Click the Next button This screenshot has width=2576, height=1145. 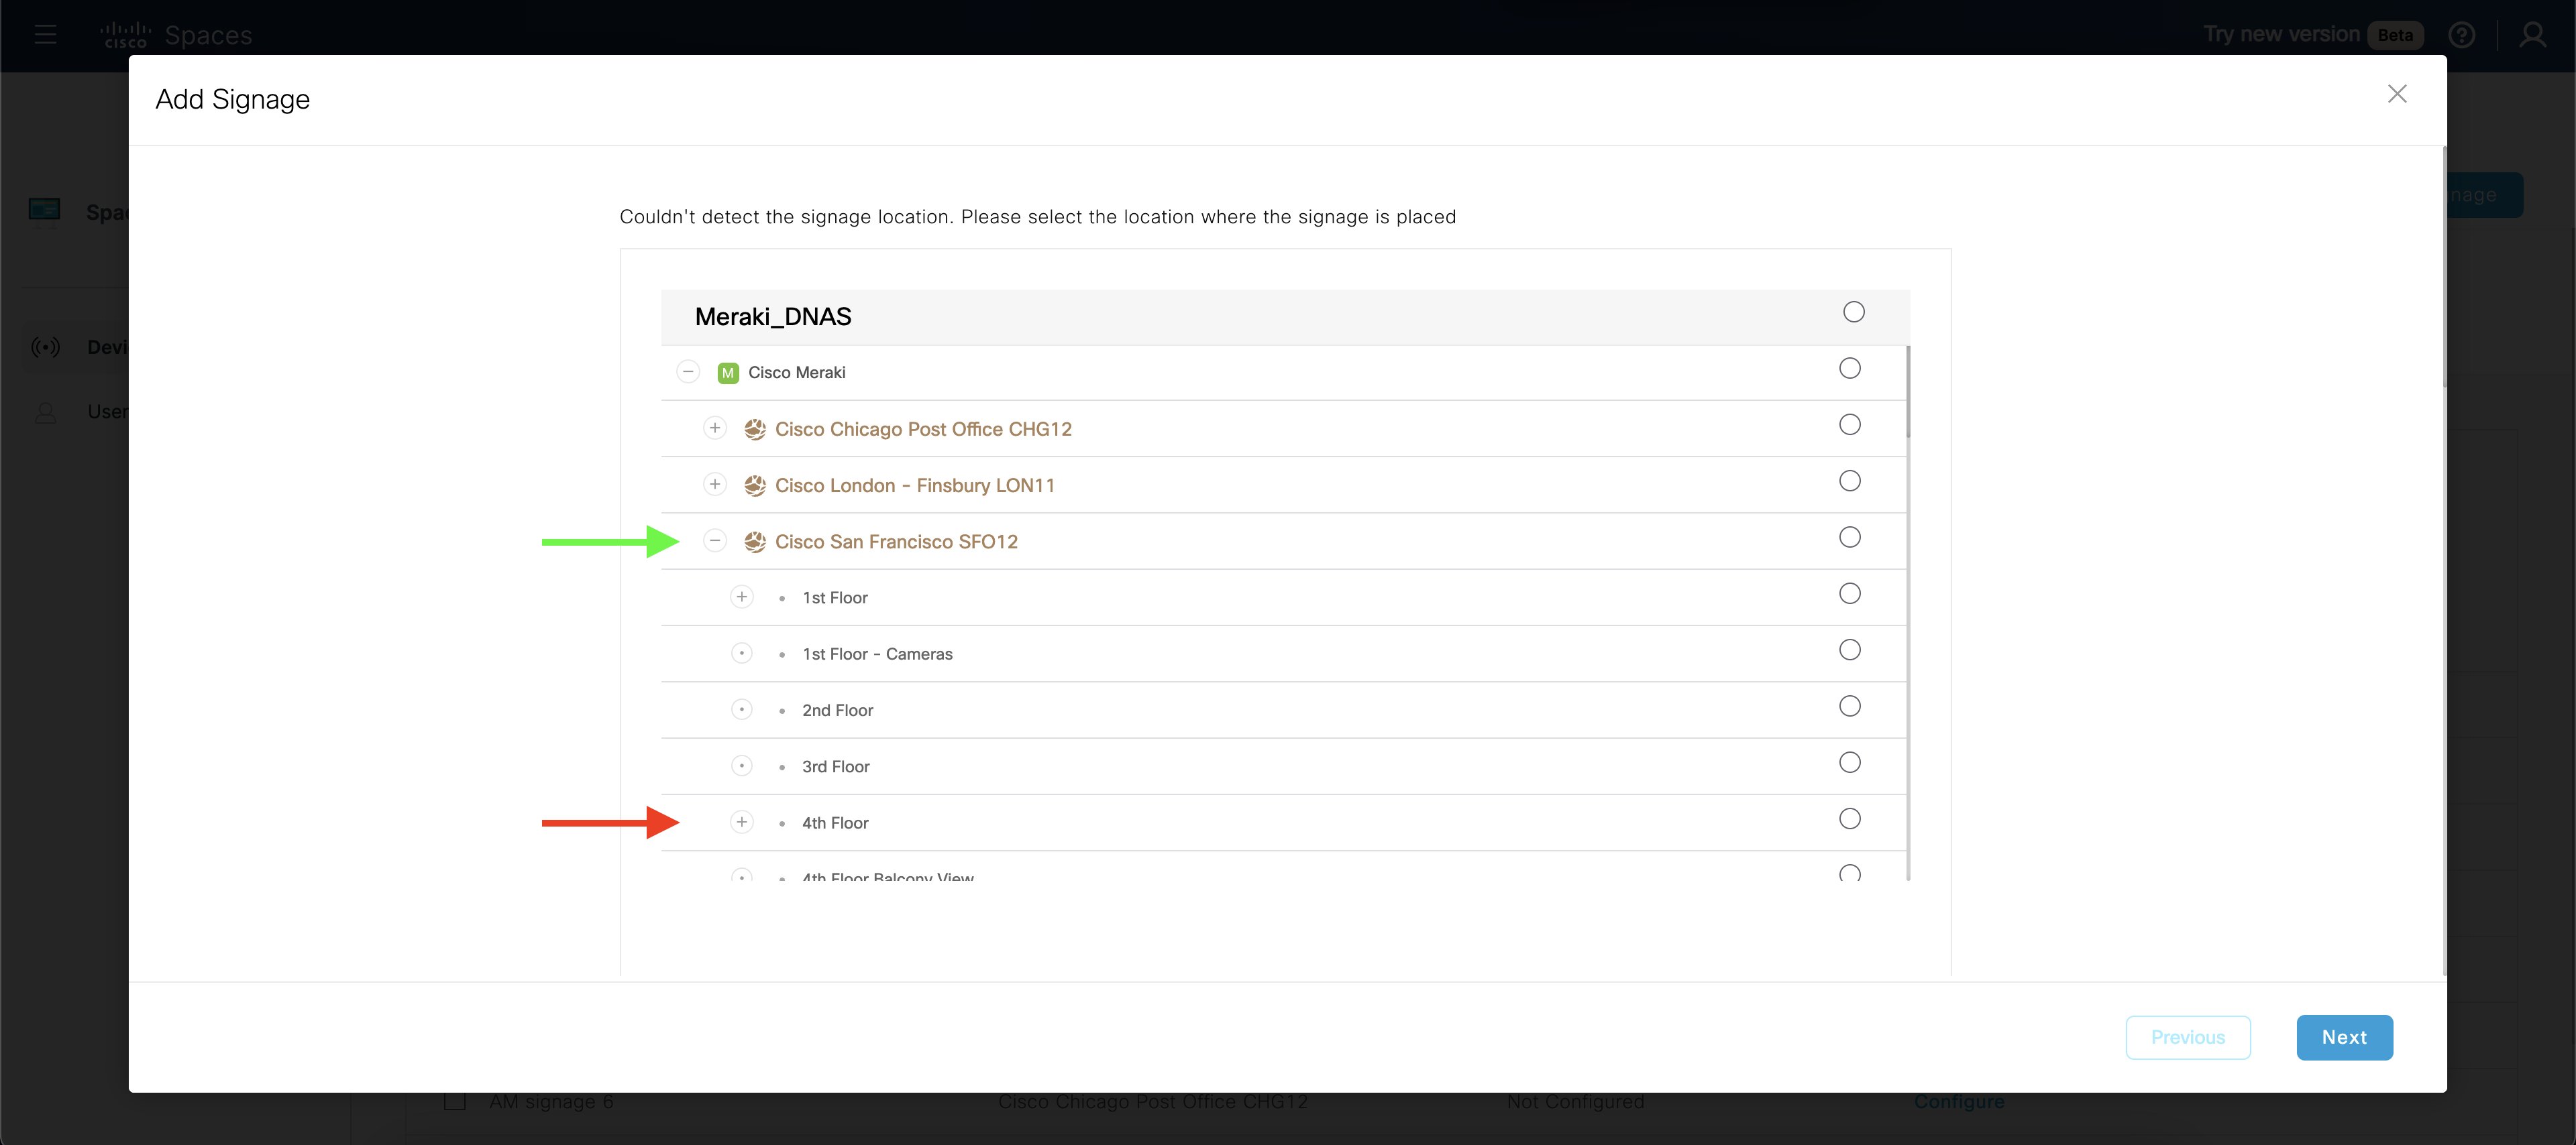coord(2345,1037)
